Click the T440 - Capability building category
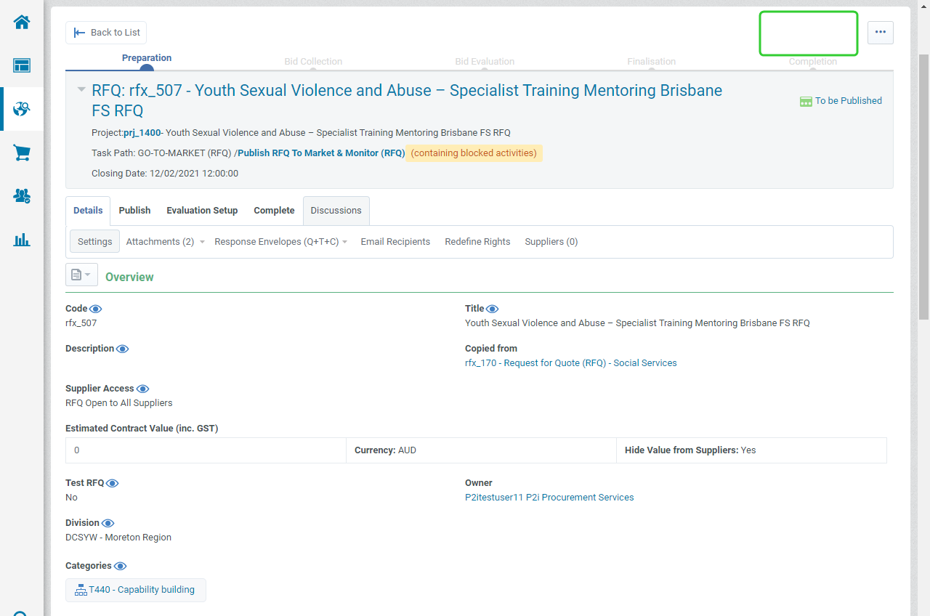Viewport: 930px width, 616px height. point(136,590)
